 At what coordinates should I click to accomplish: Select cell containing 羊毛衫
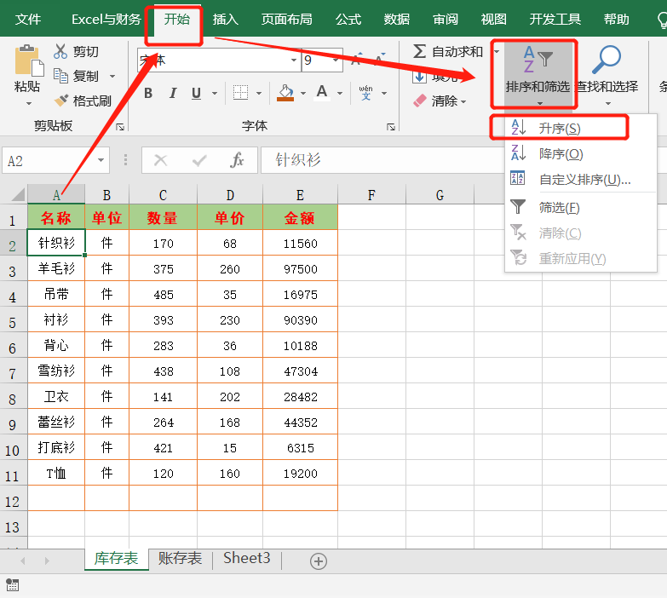(56, 268)
